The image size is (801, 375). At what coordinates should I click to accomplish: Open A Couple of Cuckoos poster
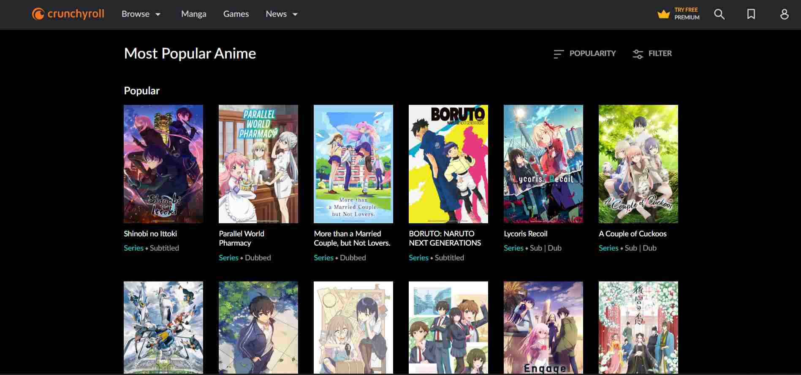(638, 164)
